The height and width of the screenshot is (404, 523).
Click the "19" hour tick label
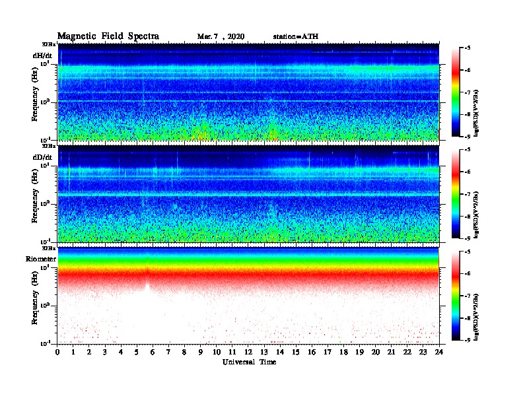(x=359, y=353)
